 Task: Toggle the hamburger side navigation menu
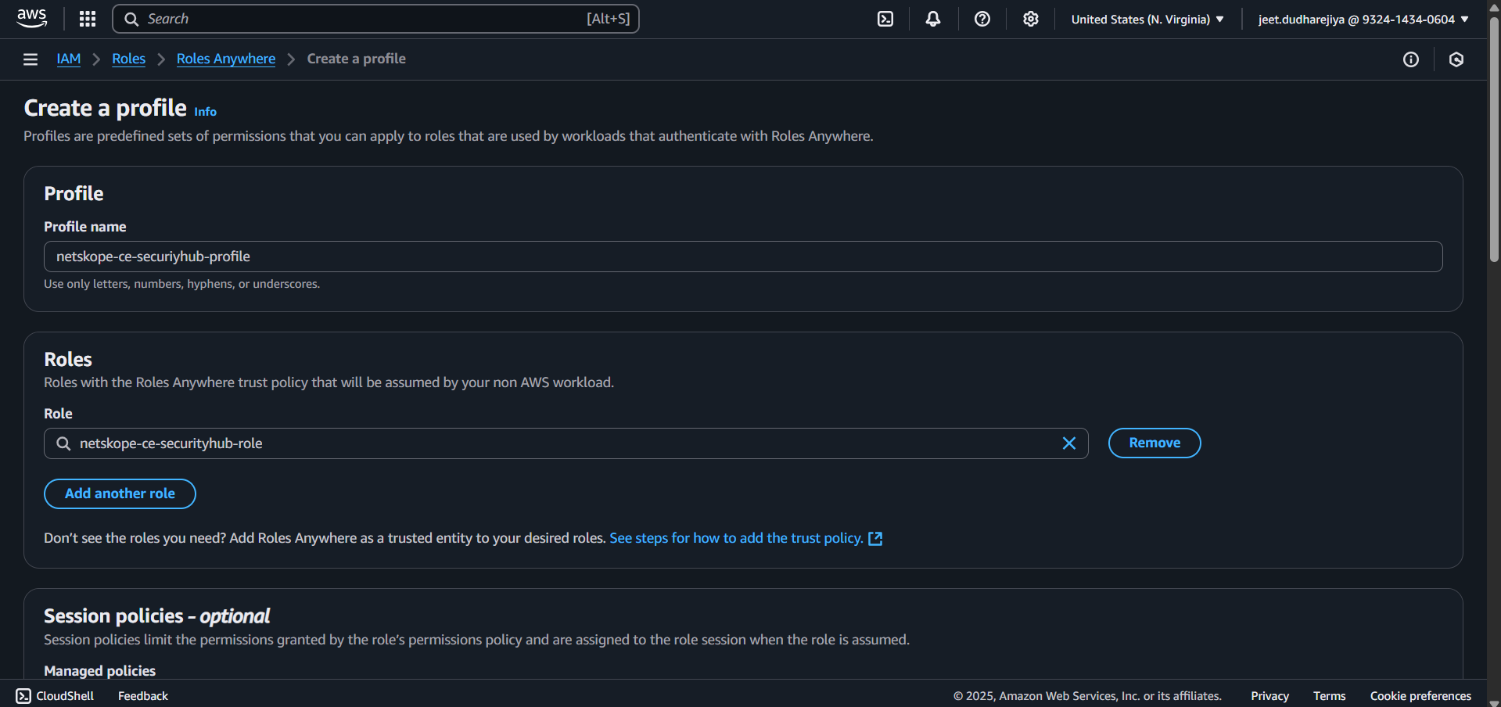(x=31, y=59)
